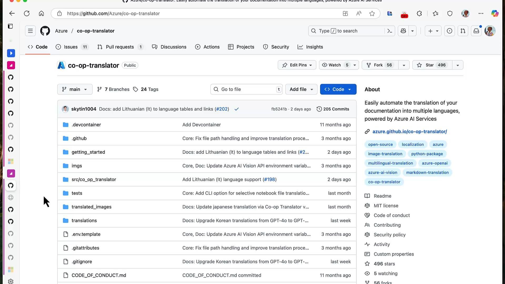Open the blue Code clone dropdown
The image size is (505, 284).
tap(338, 89)
